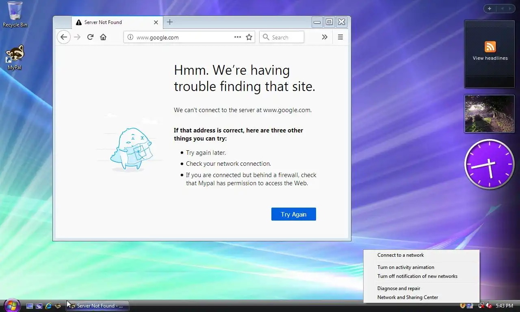The height and width of the screenshot is (312, 520).
Task: Open a new tab with plus button
Action: 170,22
